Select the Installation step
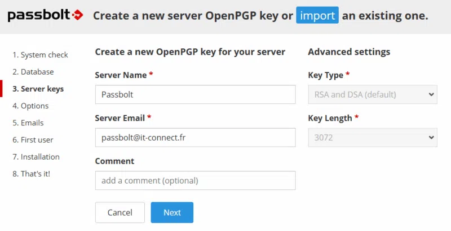This screenshot has width=451, height=231. (36, 157)
